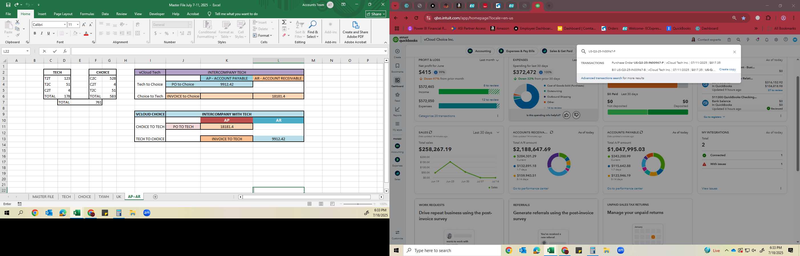Open the Excel File menu

click(x=8, y=14)
